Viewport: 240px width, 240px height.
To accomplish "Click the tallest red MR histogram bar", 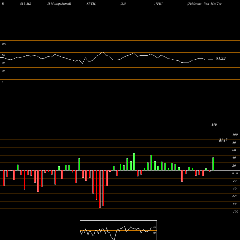I will coord(100,189).
